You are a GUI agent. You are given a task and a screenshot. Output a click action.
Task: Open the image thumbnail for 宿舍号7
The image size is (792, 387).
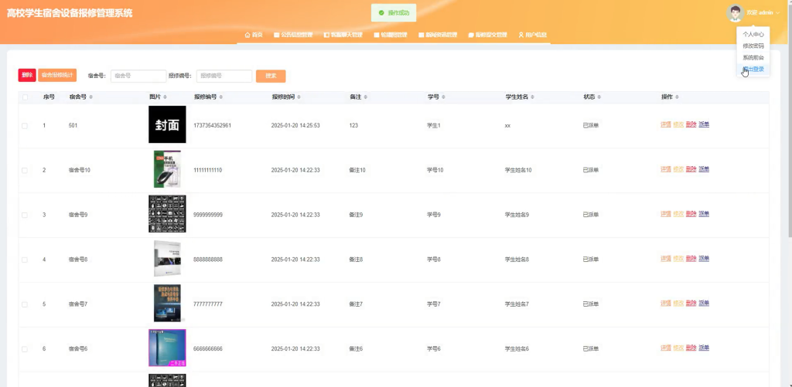pos(167,304)
